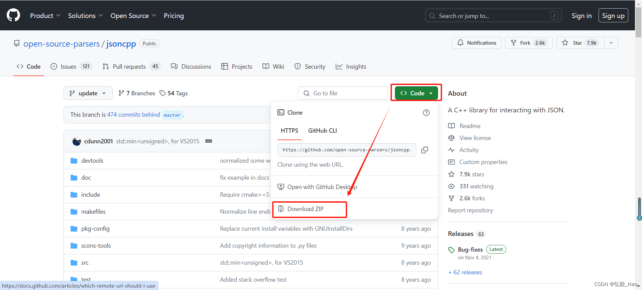This screenshot has height=290, width=642.
Task: Open the jsoncpp repository link
Action: point(121,44)
